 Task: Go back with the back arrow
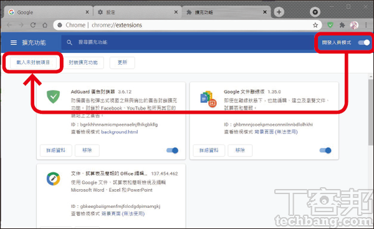coord(9,25)
